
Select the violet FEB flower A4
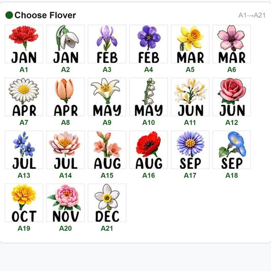148,44
